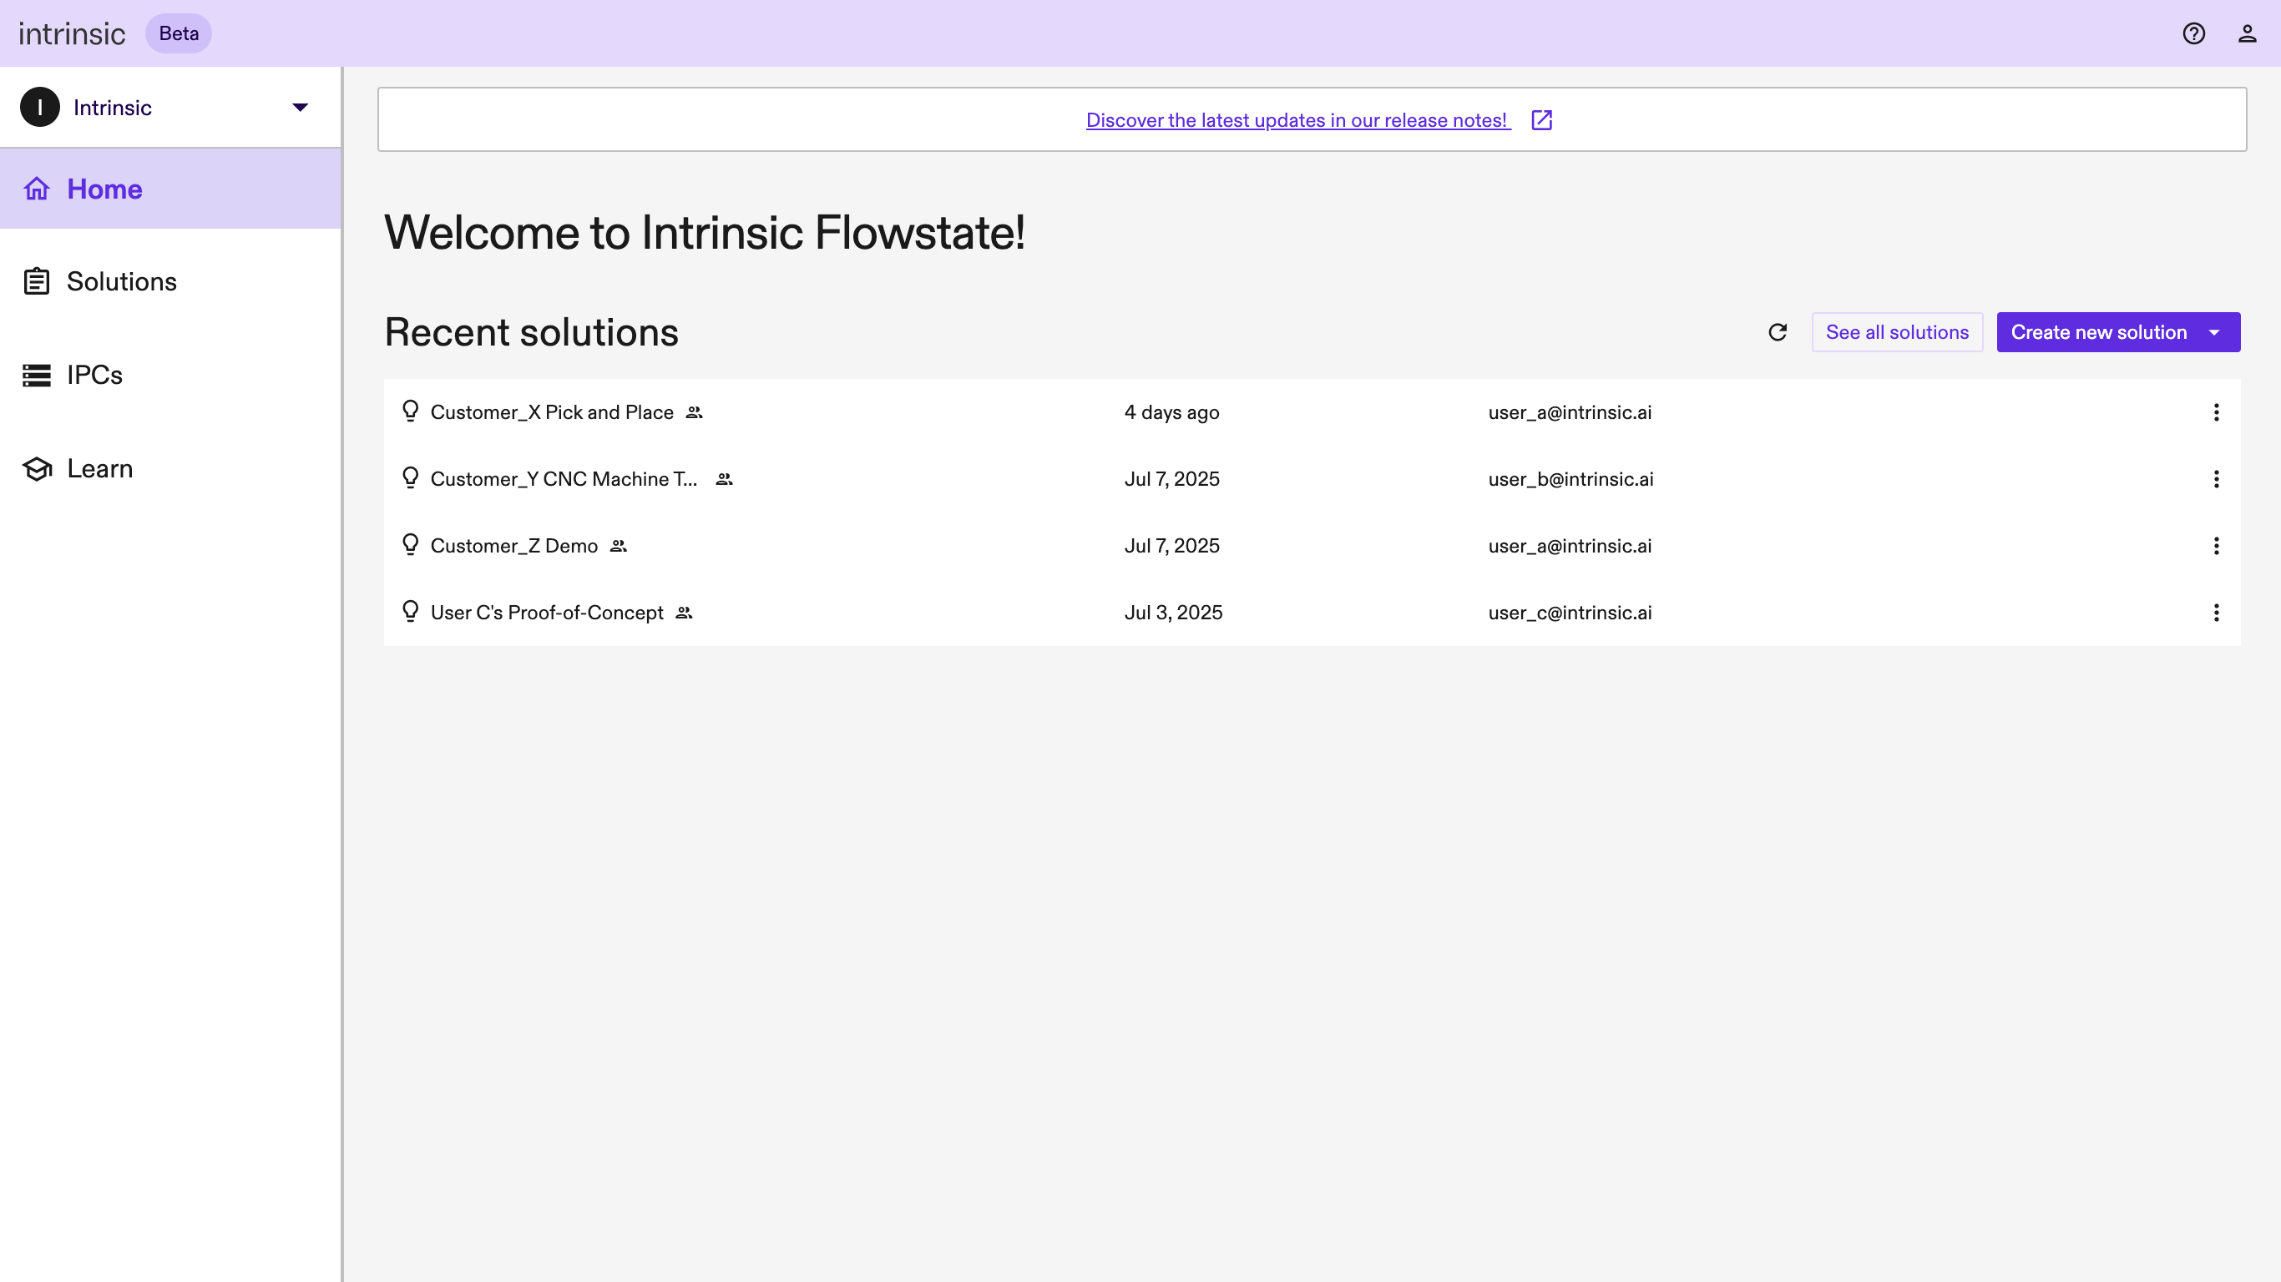Click the lightbulb icon for Customer_X Pick and Place

coord(410,411)
